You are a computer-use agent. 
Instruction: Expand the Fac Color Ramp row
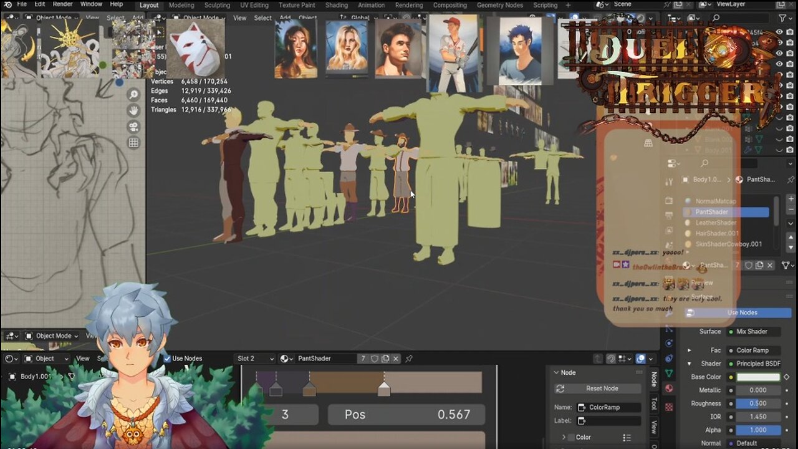coord(690,350)
